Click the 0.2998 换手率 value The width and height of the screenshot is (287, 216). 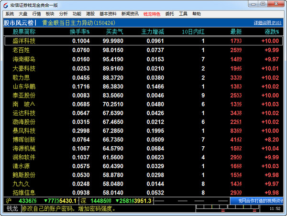[81, 131]
